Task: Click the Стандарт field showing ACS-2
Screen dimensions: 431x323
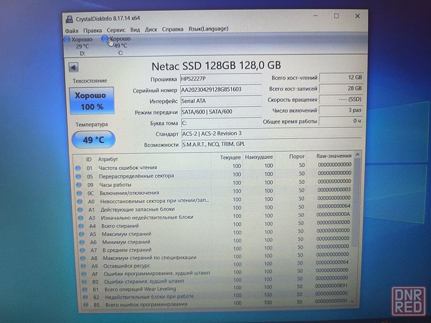Action: coord(272,134)
